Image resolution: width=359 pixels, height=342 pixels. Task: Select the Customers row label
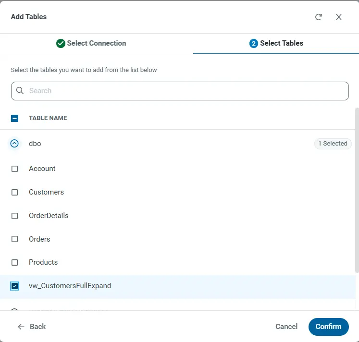(x=46, y=192)
